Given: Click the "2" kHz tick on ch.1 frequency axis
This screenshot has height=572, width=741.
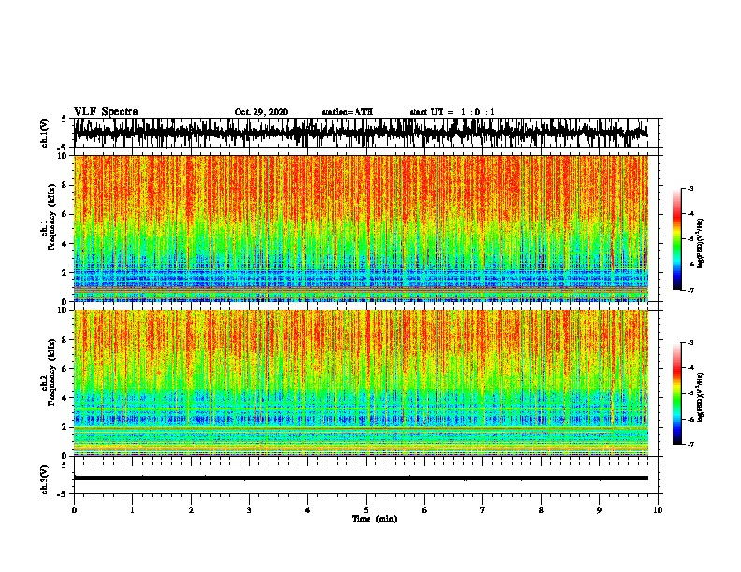Looking at the screenshot, I should coord(65,273).
